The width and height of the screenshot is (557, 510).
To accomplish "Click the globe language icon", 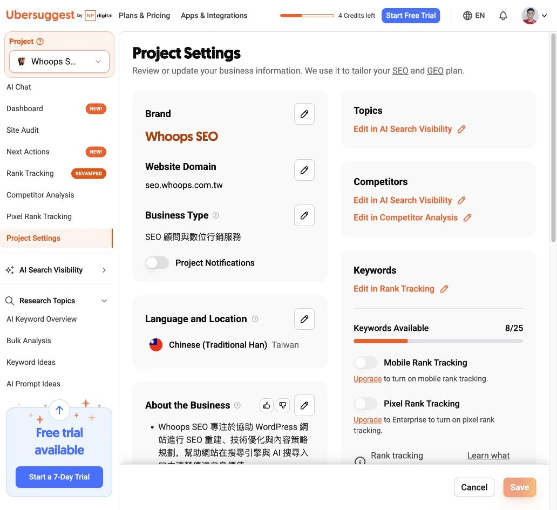I will 467,16.
